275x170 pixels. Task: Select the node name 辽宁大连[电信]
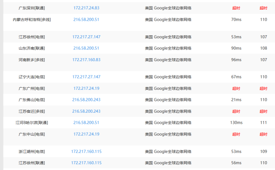[32, 77]
